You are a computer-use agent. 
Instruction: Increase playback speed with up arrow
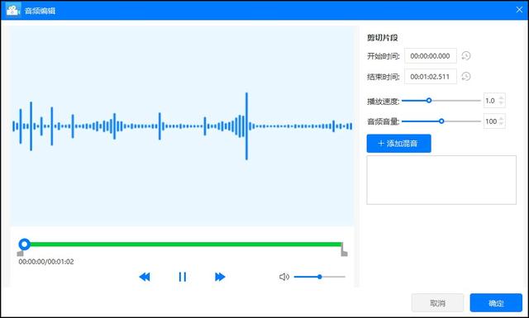pyautogui.click(x=501, y=97)
